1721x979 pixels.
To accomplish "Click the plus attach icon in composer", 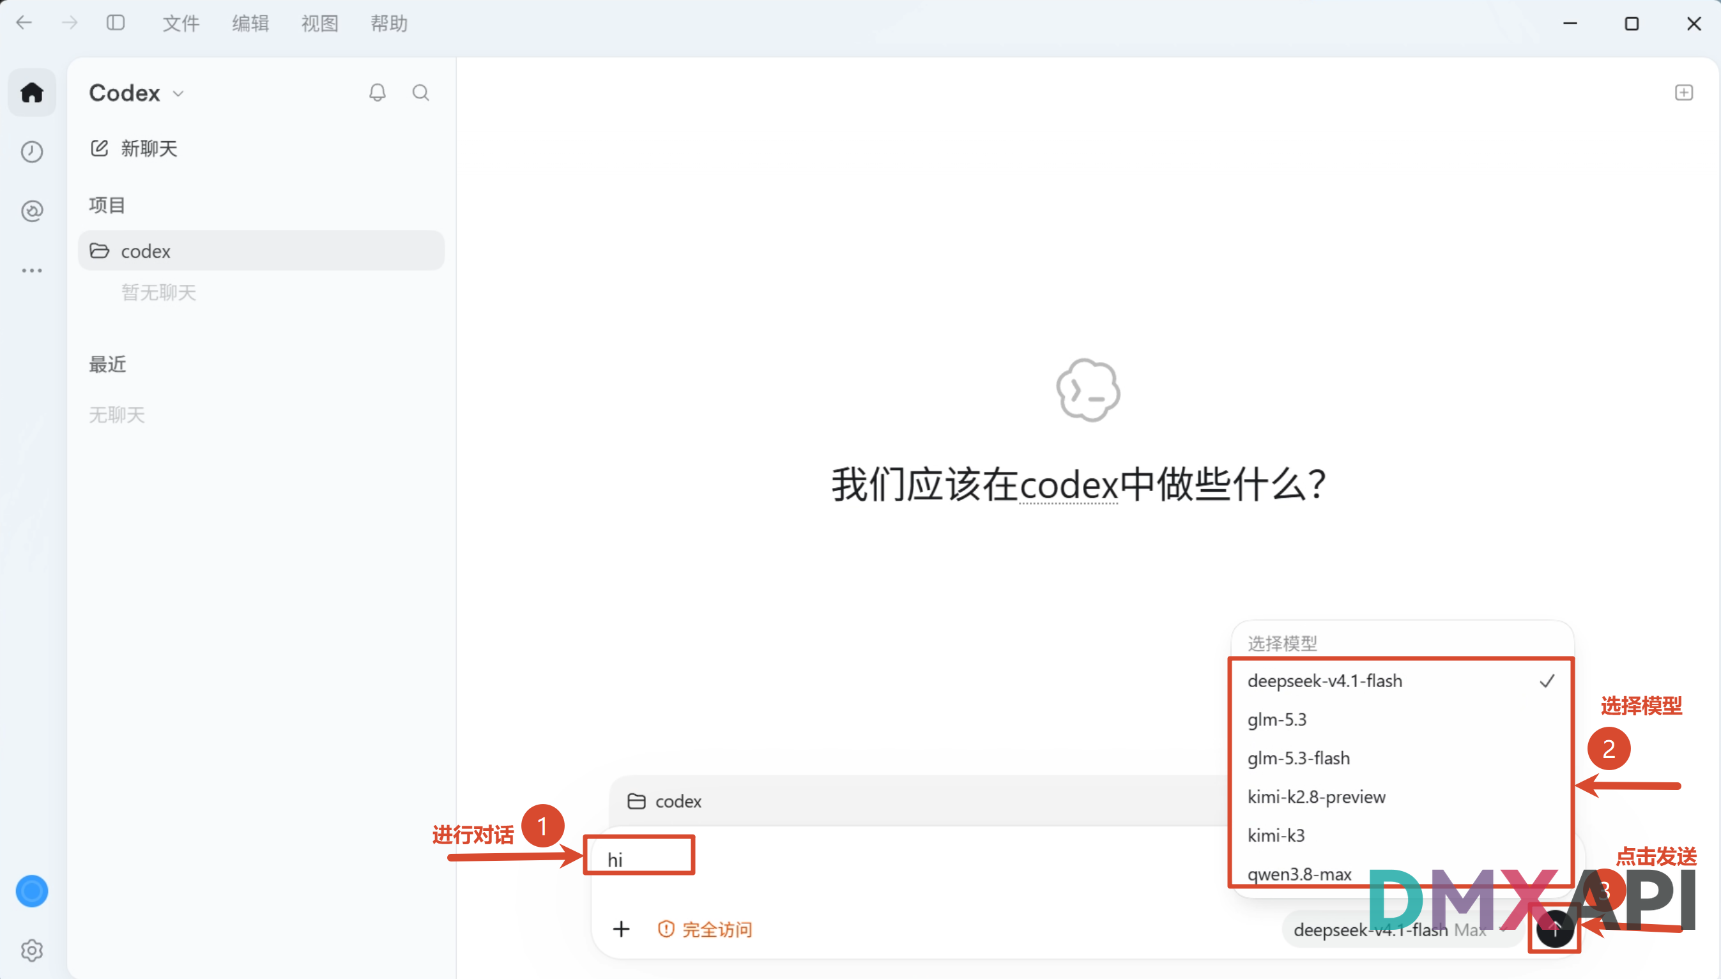I will point(622,929).
